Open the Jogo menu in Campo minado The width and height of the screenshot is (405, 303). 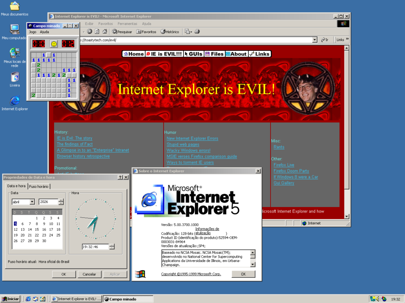point(32,32)
